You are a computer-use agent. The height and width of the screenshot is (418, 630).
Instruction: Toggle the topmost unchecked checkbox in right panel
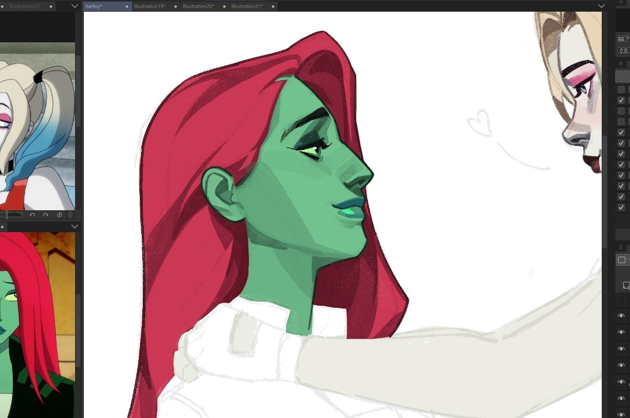point(621,90)
